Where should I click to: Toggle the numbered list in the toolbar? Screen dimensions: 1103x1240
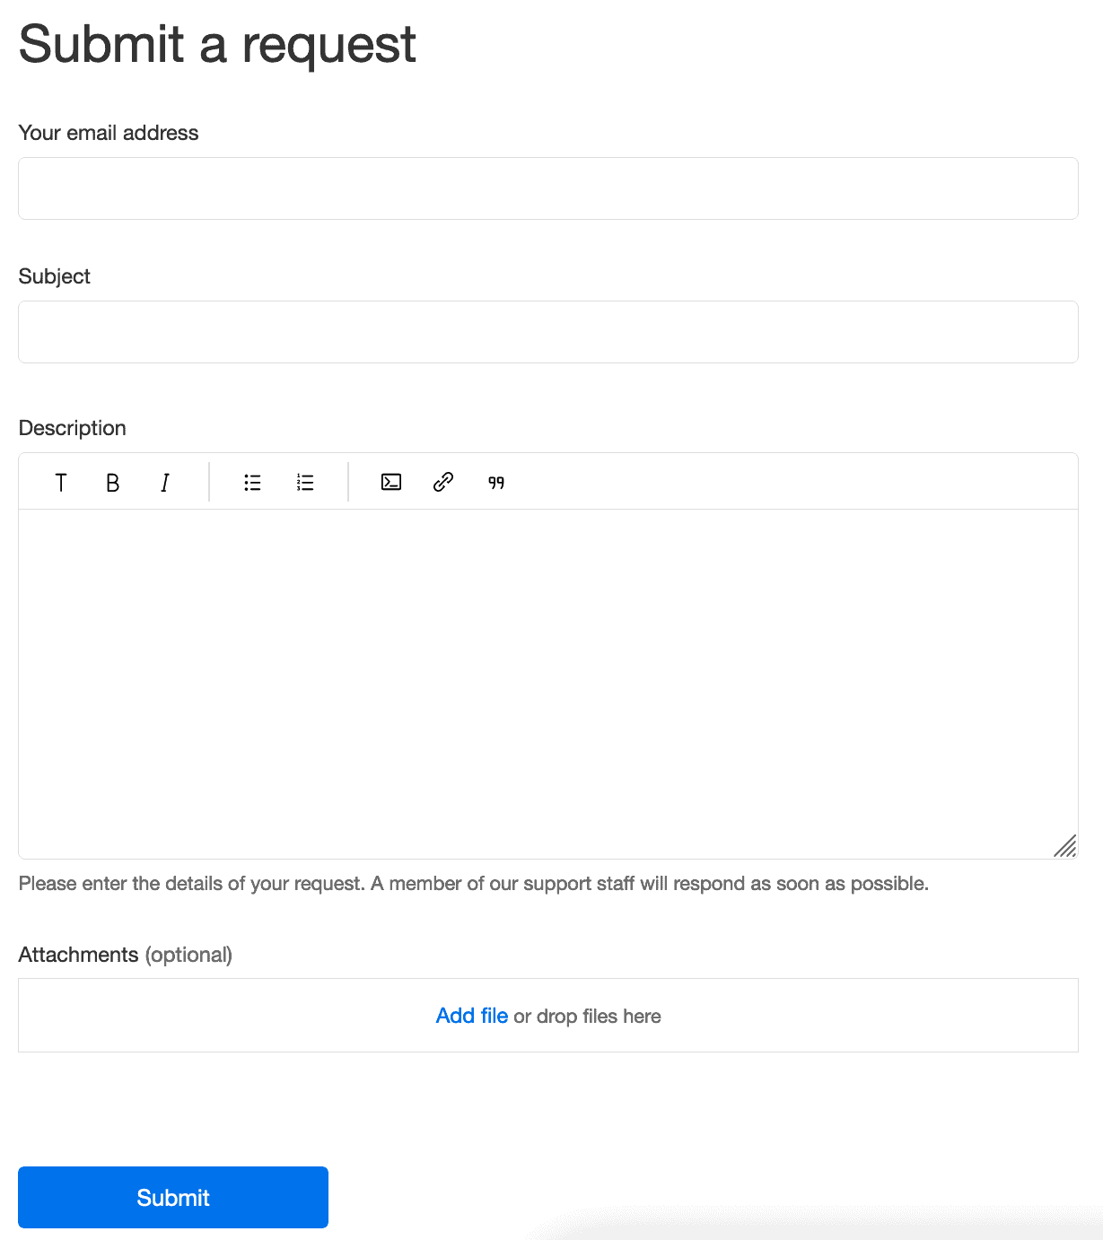(305, 482)
